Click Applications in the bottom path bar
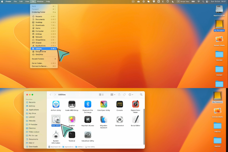The width and height of the screenshot is (228, 152). [x=69, y=147]
